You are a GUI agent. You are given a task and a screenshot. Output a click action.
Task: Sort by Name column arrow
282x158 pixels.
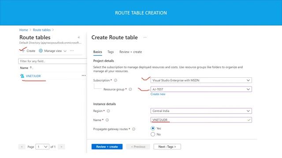31,68
